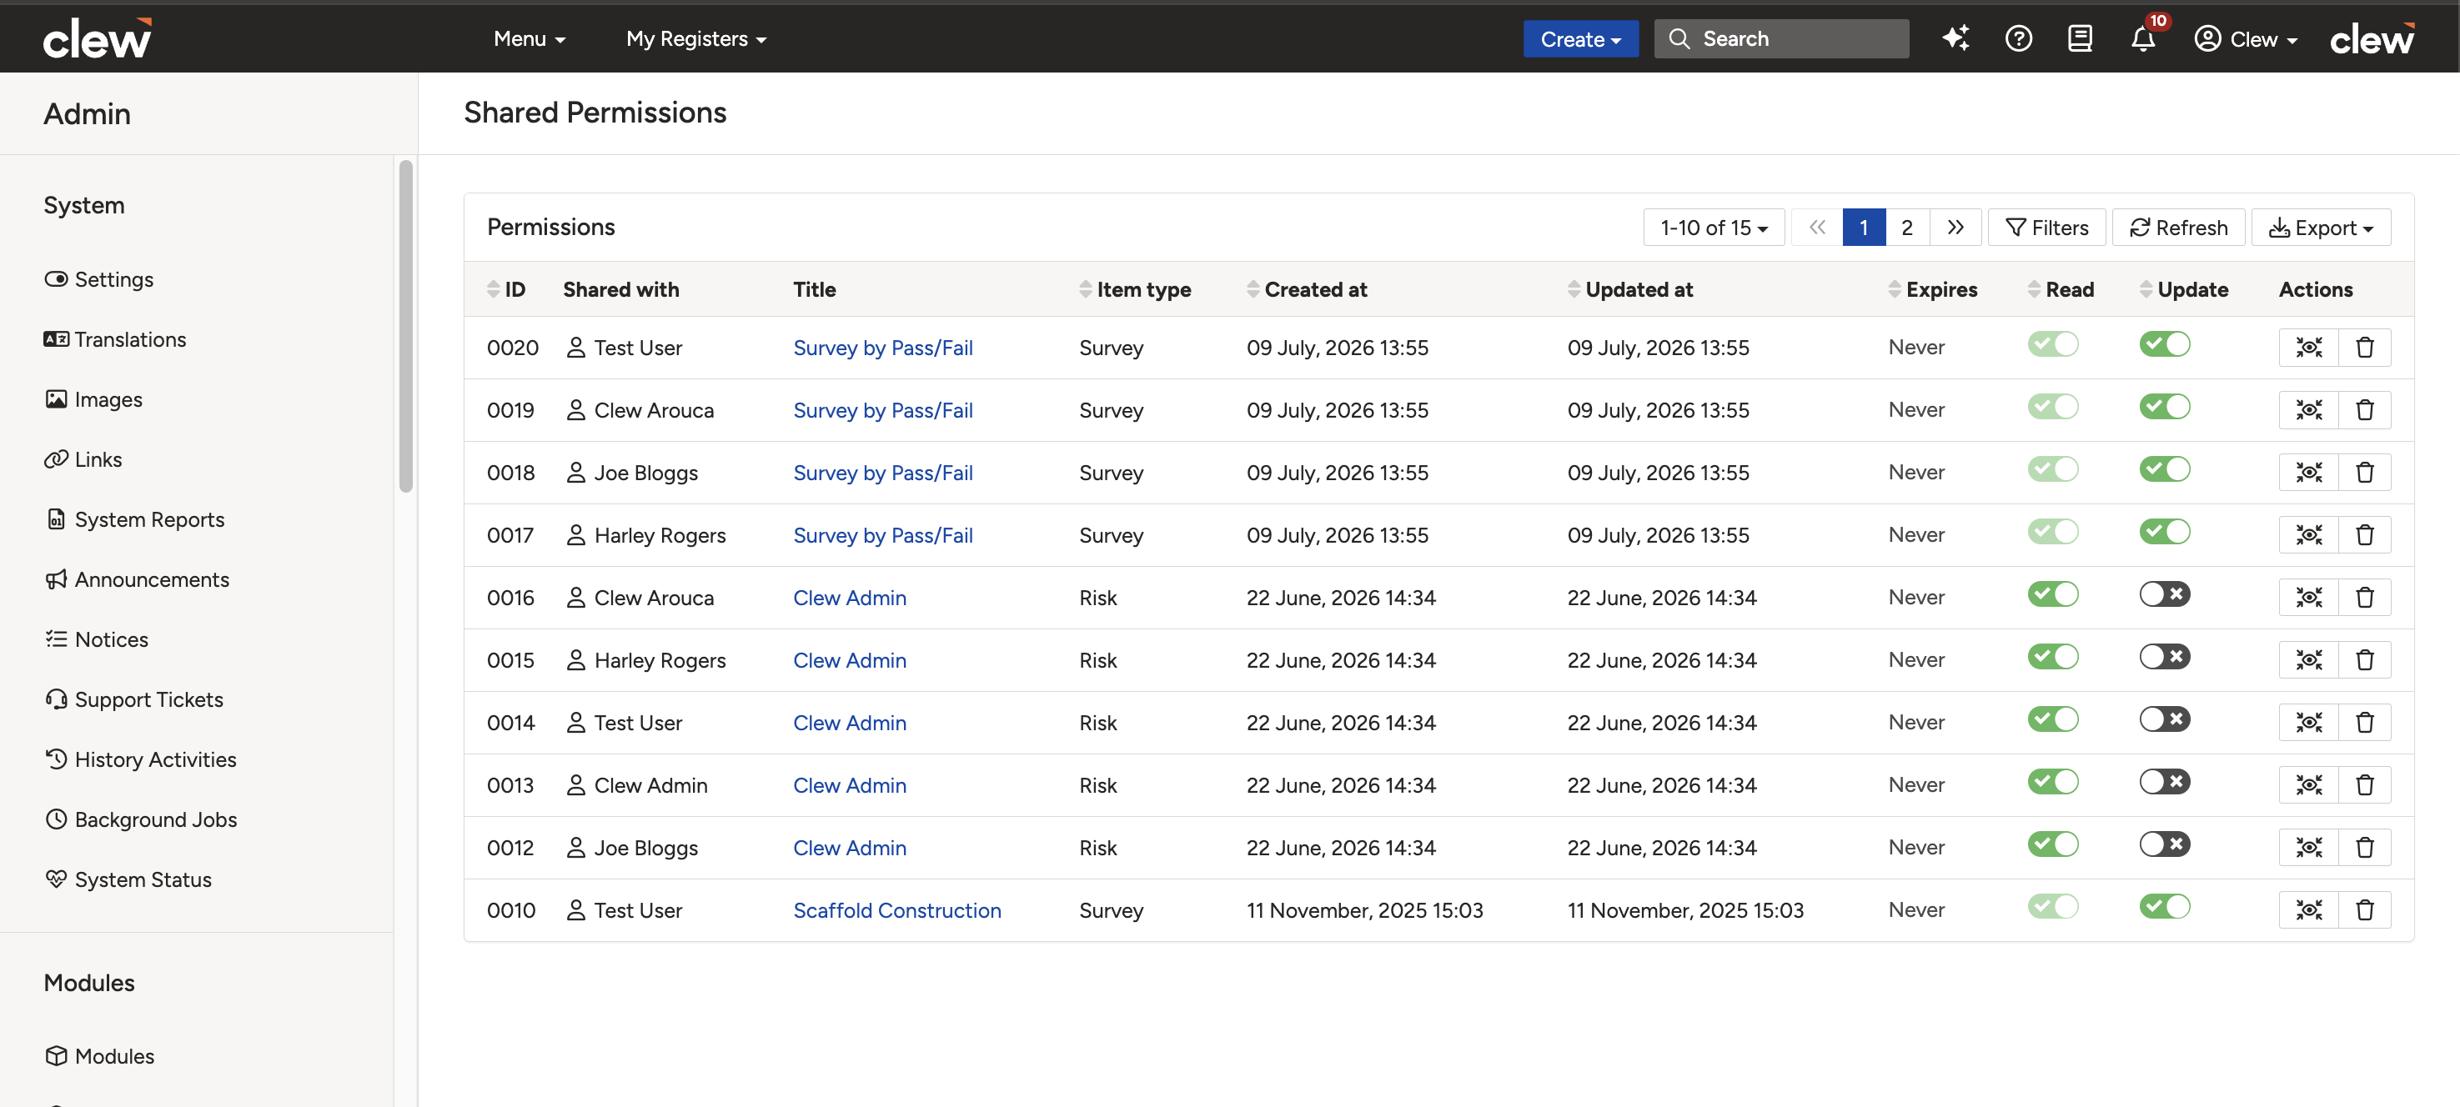Image resolution: width=2460 pixels, height=1107 pixels.
Task: Toggle Update permission for row 0010
Action: click(2164, 907)
